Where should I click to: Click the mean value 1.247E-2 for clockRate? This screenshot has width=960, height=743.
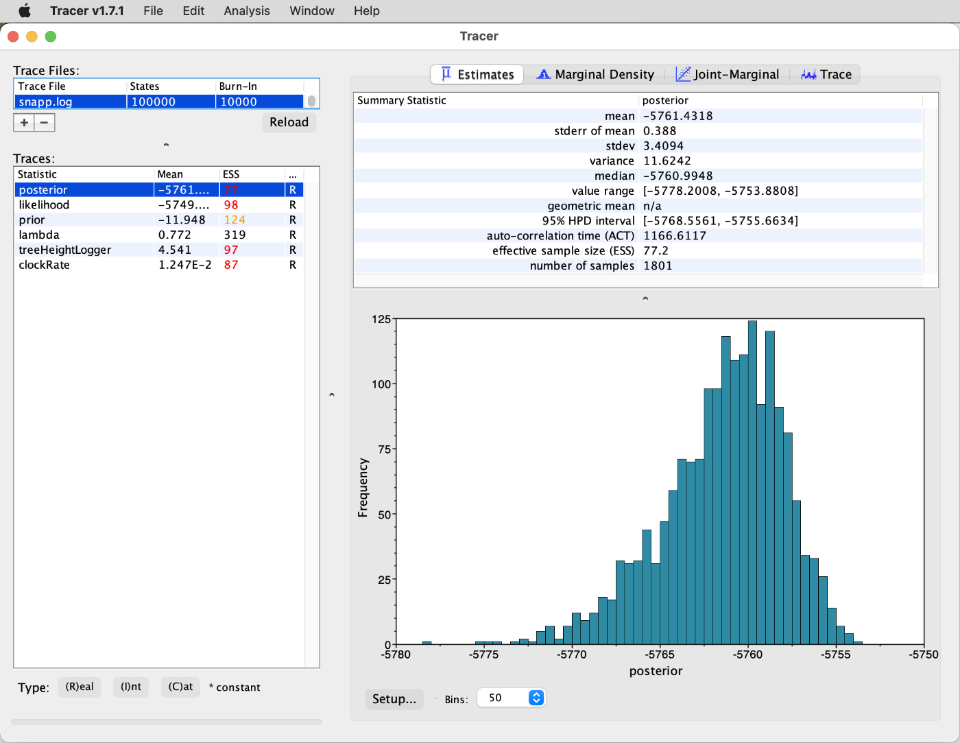coord(185,266)
